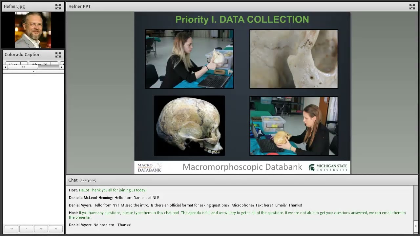Click the skull profile photo on black background
The width and height of the screenshot is (420, 236).
189,126
